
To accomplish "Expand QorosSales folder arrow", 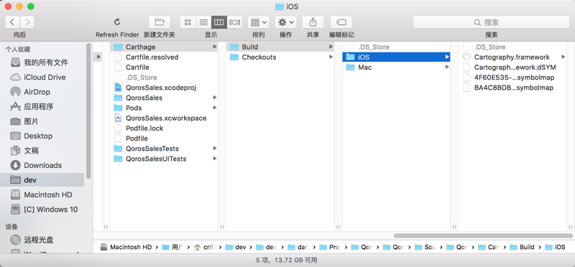I will tap(214, 98).
